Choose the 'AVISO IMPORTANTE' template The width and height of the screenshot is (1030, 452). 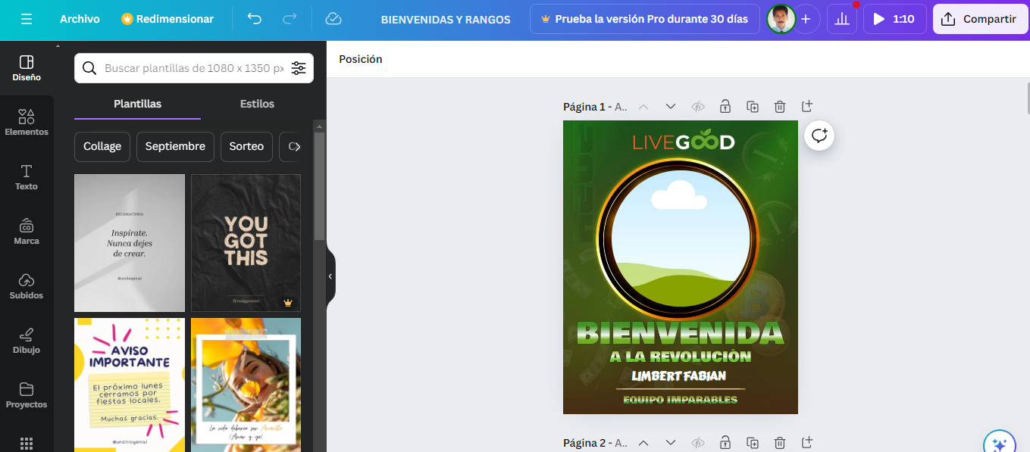click(x=130, y=385)
